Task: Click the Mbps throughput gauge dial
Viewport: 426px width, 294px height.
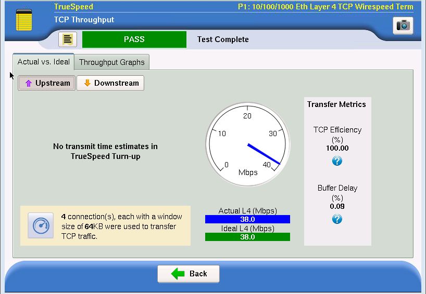Action: click(247, 144)
